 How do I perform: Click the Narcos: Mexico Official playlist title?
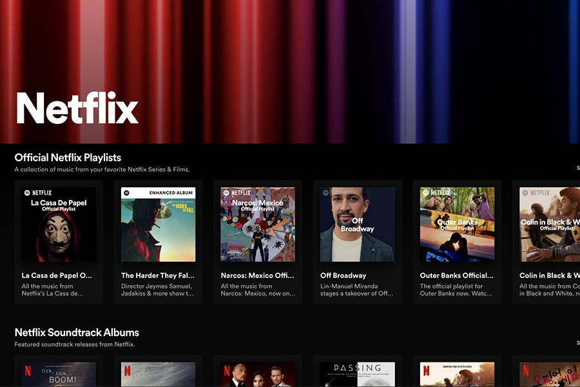coord(257,275)
